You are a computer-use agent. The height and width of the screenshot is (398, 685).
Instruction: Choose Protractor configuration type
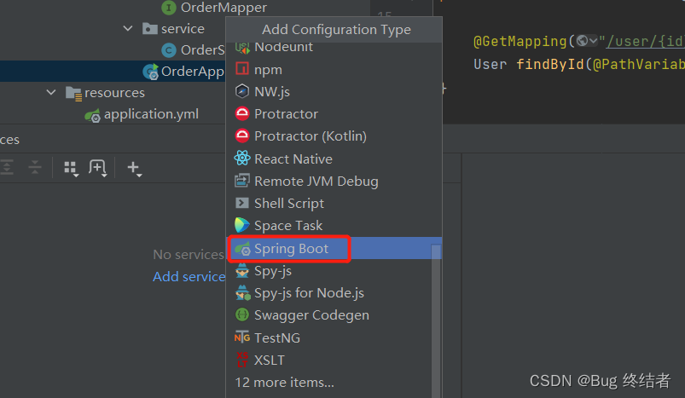tap(334, 114)
